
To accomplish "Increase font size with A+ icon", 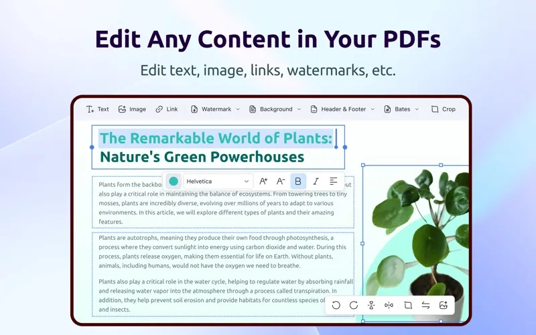I will tap(263, 181).
